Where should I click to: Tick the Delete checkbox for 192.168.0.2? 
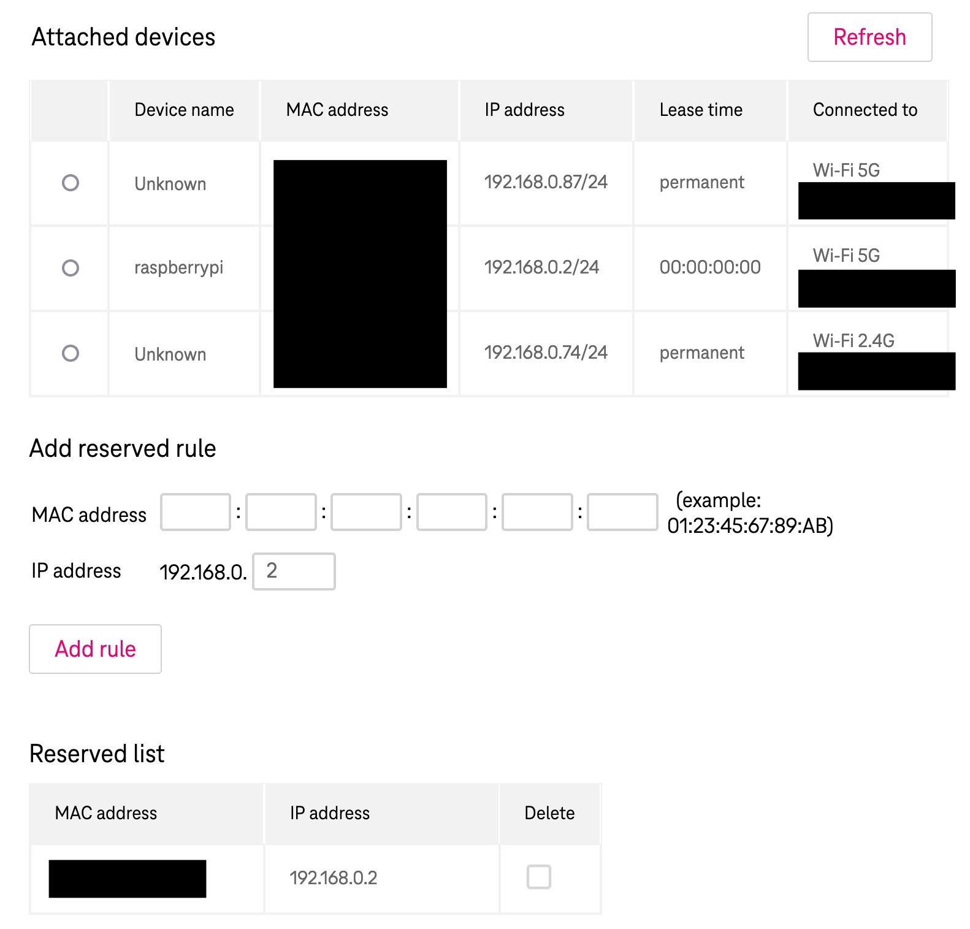click(x=539, y=877)
